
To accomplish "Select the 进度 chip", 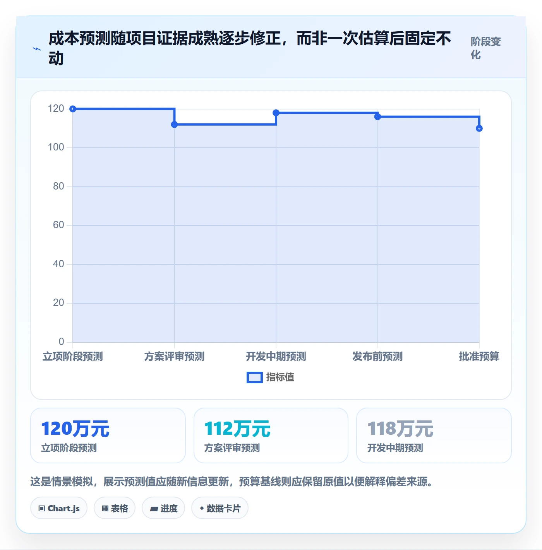I will 163,508.
